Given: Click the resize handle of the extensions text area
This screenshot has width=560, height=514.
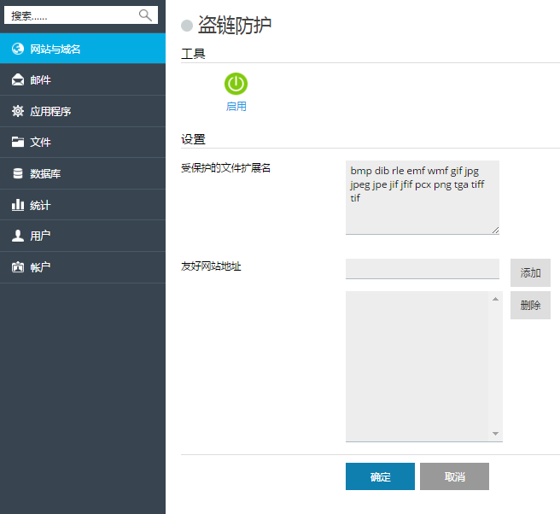Looking at the screenshot, I should [495, 231].
